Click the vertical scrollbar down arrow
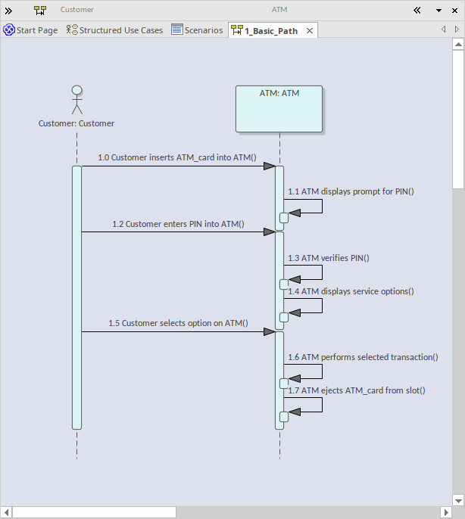The height and width of the screenshot is (519, 465). pos(458,500)
